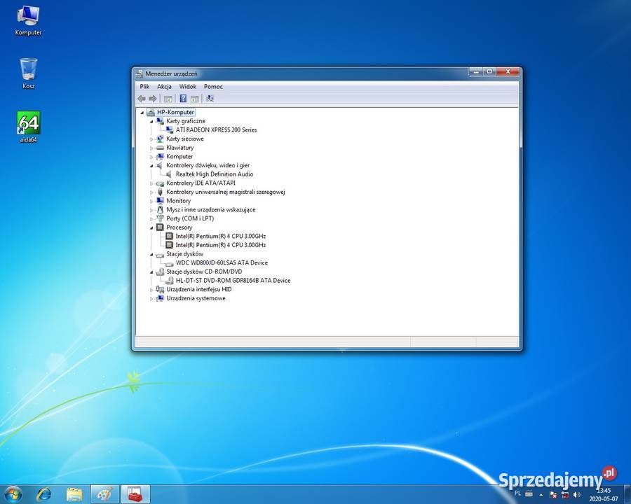Expand the Karty sieciowe branch arrow

151,139
